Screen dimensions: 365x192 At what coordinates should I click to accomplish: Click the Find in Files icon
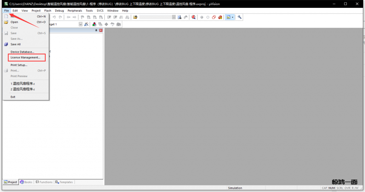180,17
